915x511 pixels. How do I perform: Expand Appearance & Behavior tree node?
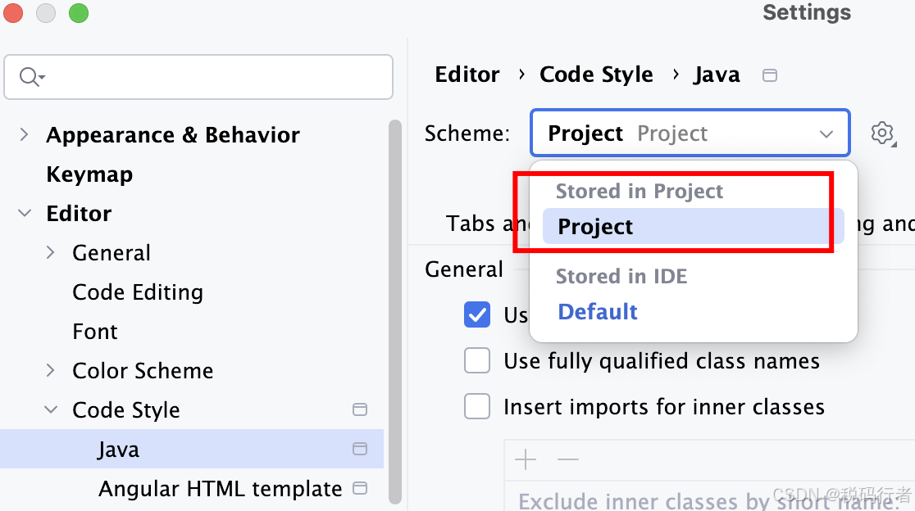tap(24, 134)
